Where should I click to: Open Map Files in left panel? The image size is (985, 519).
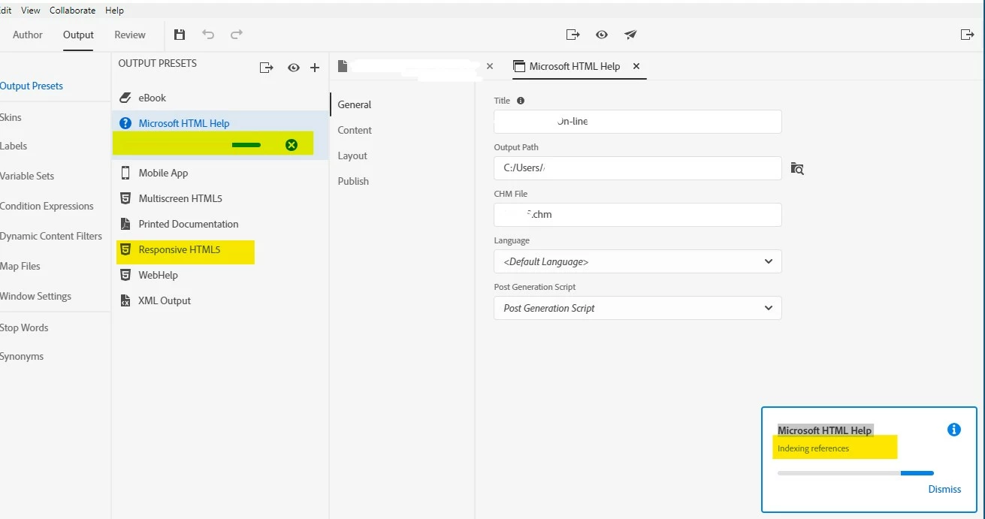click(x=20, y=266)
